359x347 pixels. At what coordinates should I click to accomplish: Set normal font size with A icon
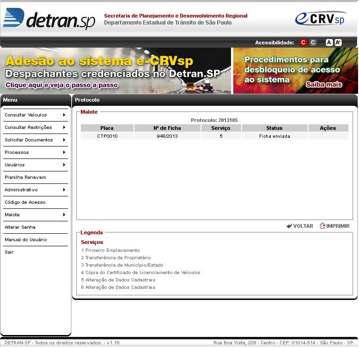point(329,43)
